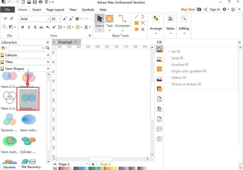
Task: Open the Line settings pane icon
Action: (x=159, y=59)
